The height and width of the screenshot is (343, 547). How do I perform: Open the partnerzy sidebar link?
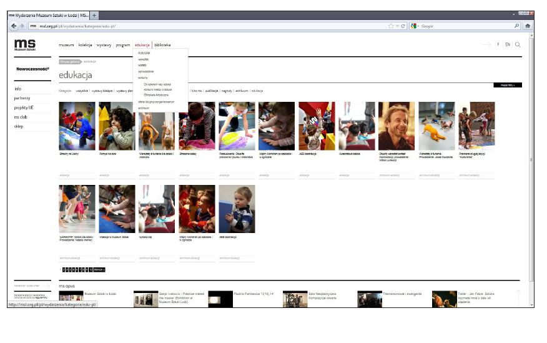pyautogui.click(x=22, y=98)
